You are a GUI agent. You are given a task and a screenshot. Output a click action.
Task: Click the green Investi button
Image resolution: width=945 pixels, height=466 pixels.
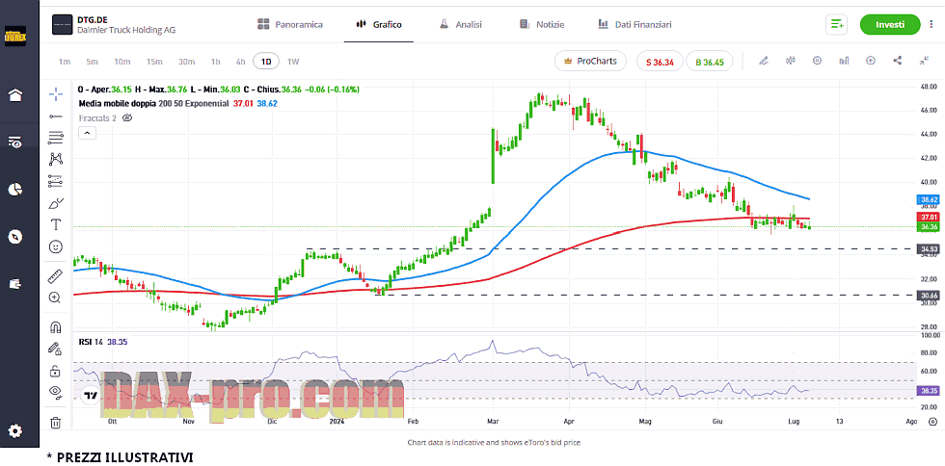890,25
